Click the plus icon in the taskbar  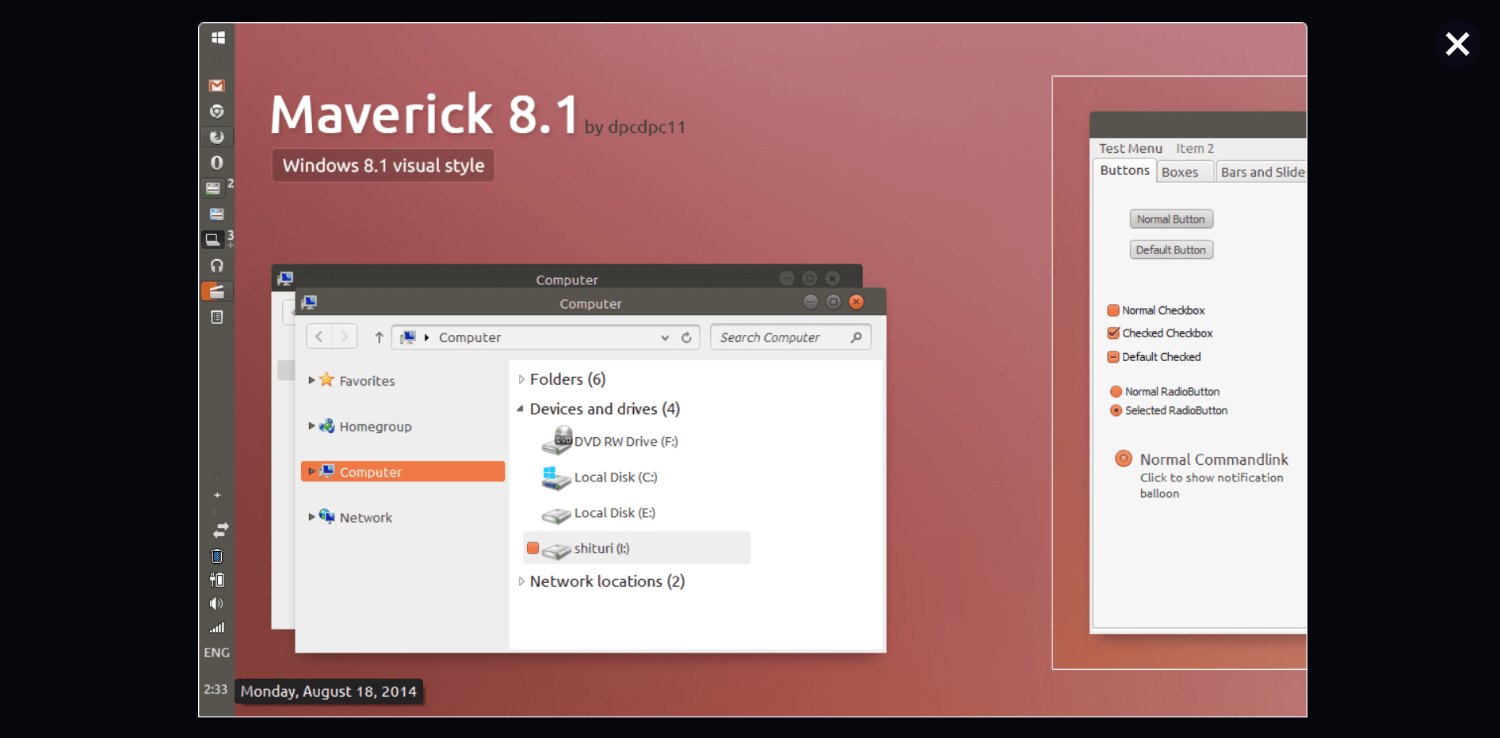[217, 495]
